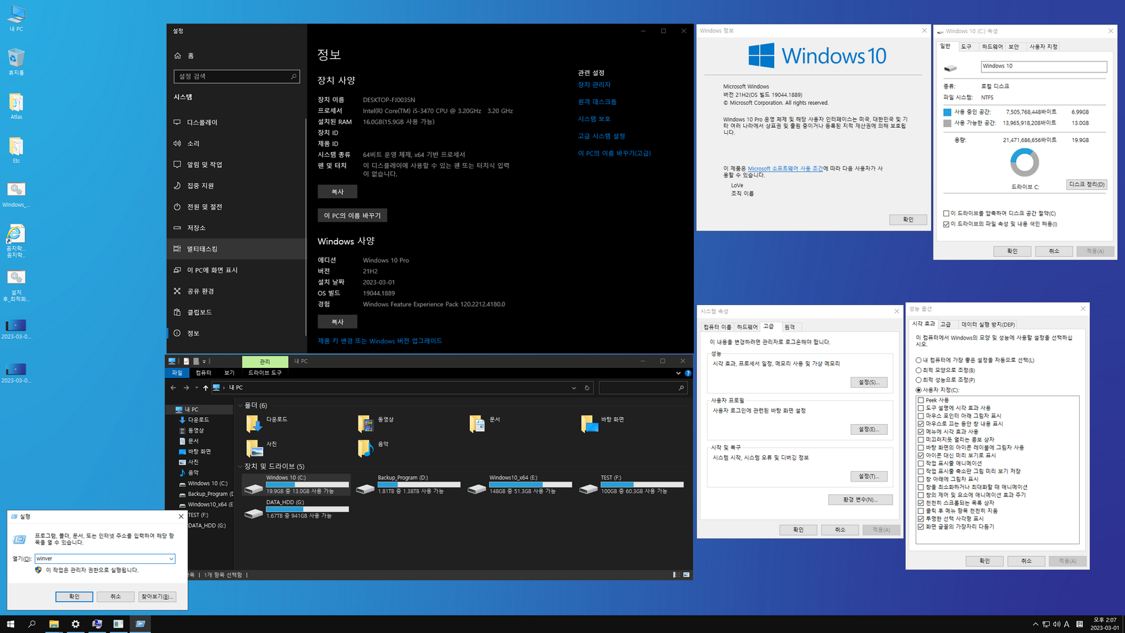Open taskbar search

[x=32, y=624]
